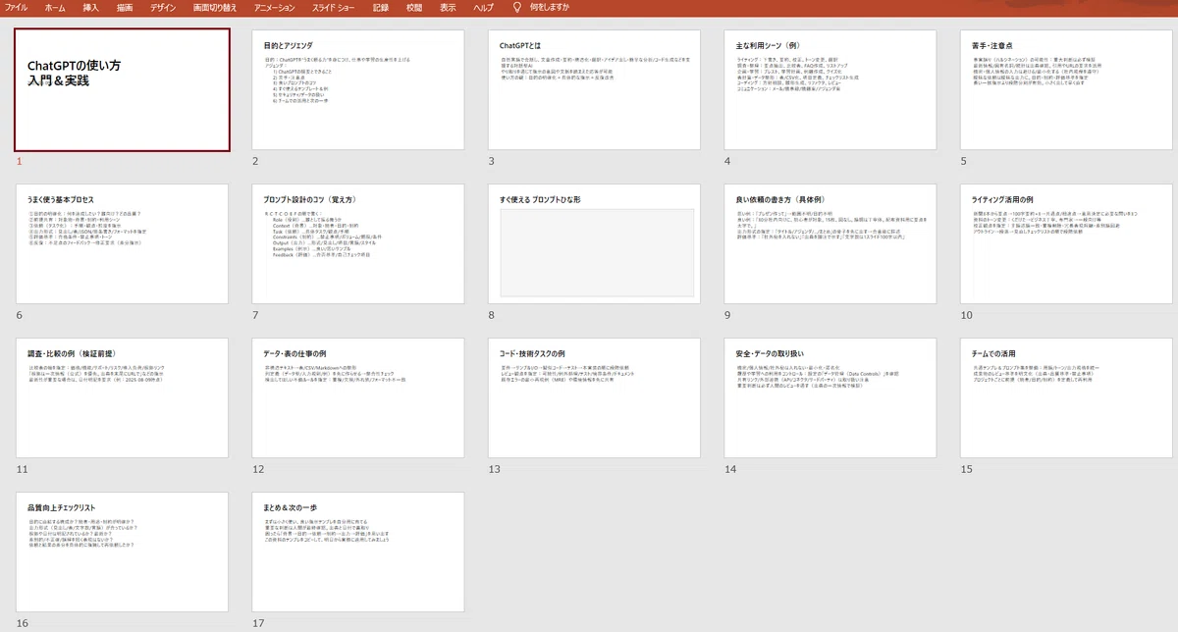
Task: Choose the ライティング活用の例 slide
Action: point(1067,243)
